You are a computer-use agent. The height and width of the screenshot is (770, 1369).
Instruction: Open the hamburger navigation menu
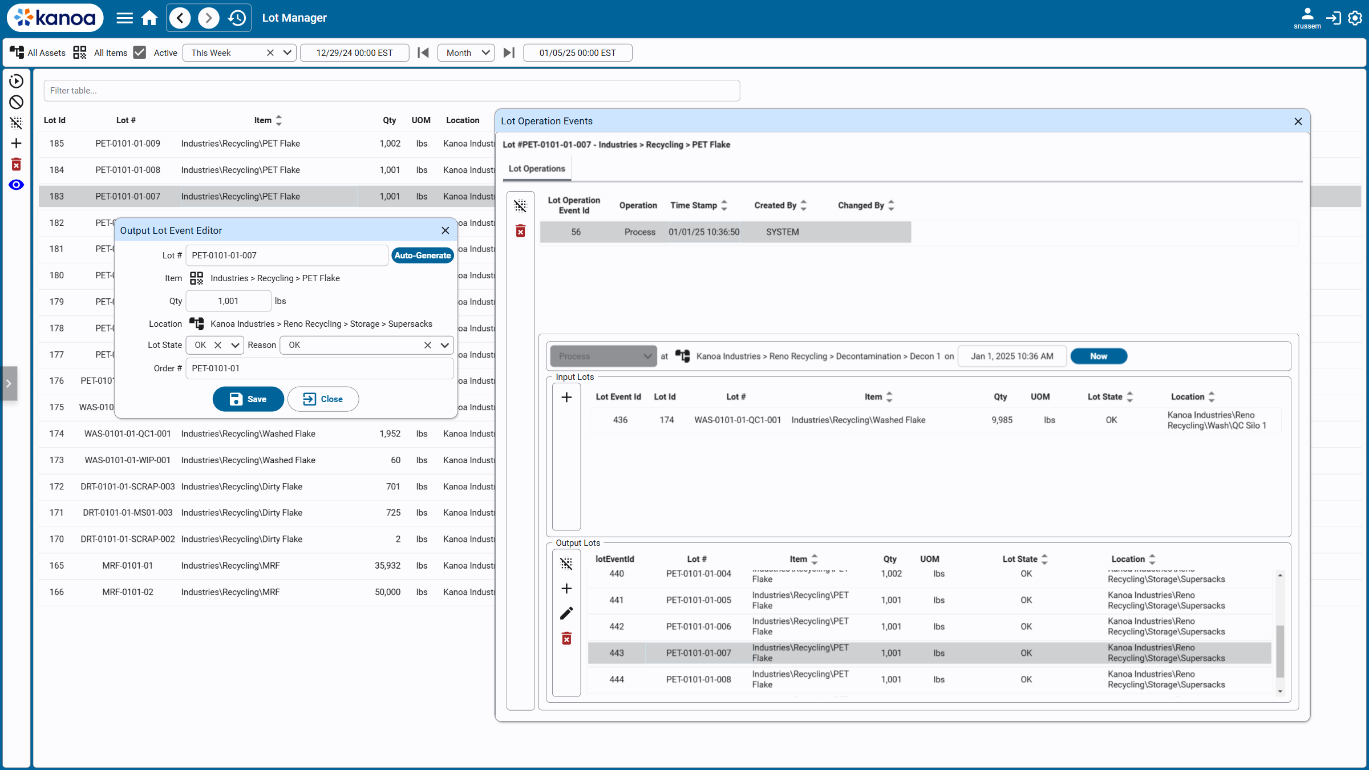(124, 18)
